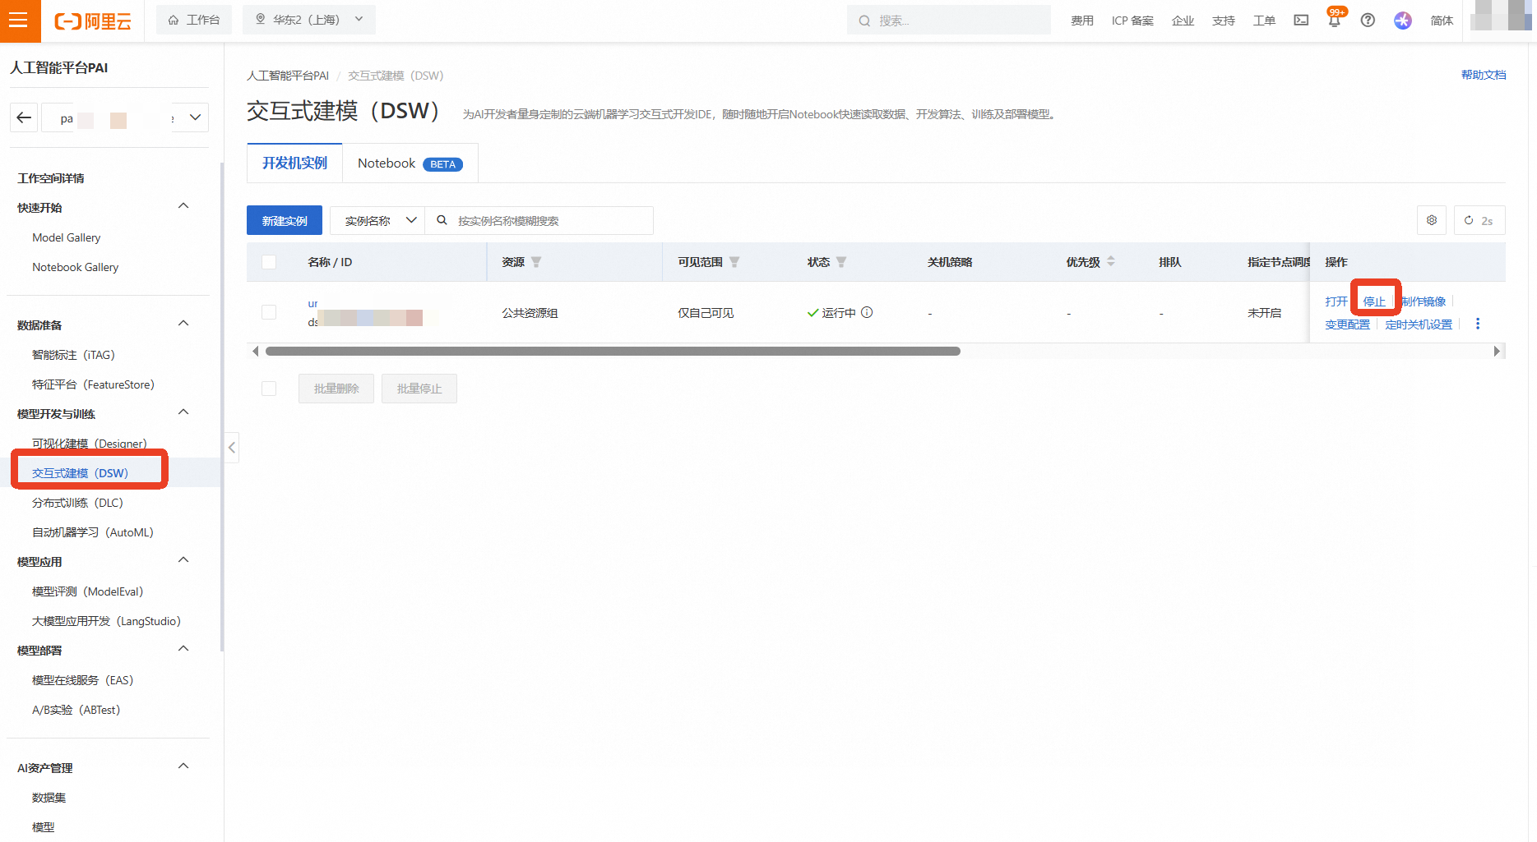Click the refresh timer button
Viewport: 1537px width, 842px height.
click(1479, 220)
